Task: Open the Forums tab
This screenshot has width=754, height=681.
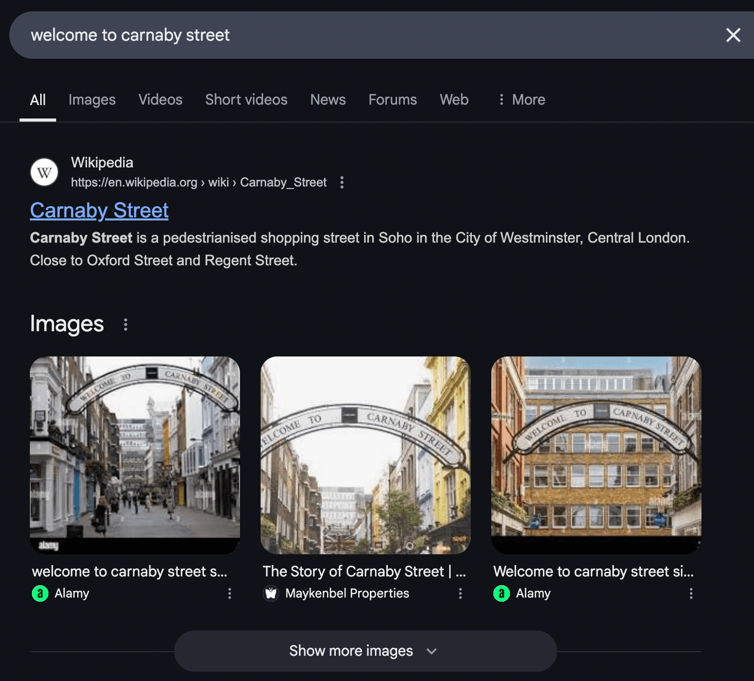Action: click(x=392, y=99)
